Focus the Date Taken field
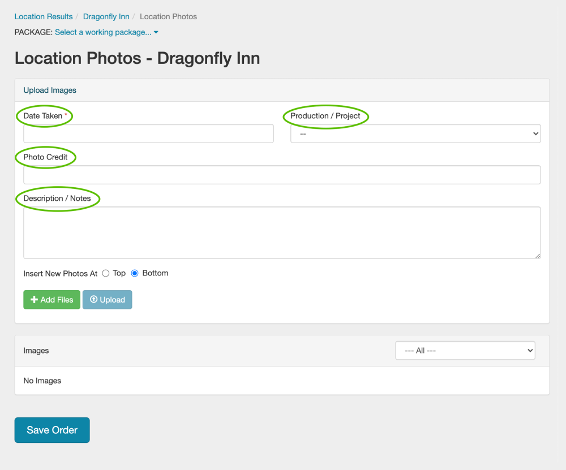The width and height of the screenshot is (566, 470). [x=148, y=134]
